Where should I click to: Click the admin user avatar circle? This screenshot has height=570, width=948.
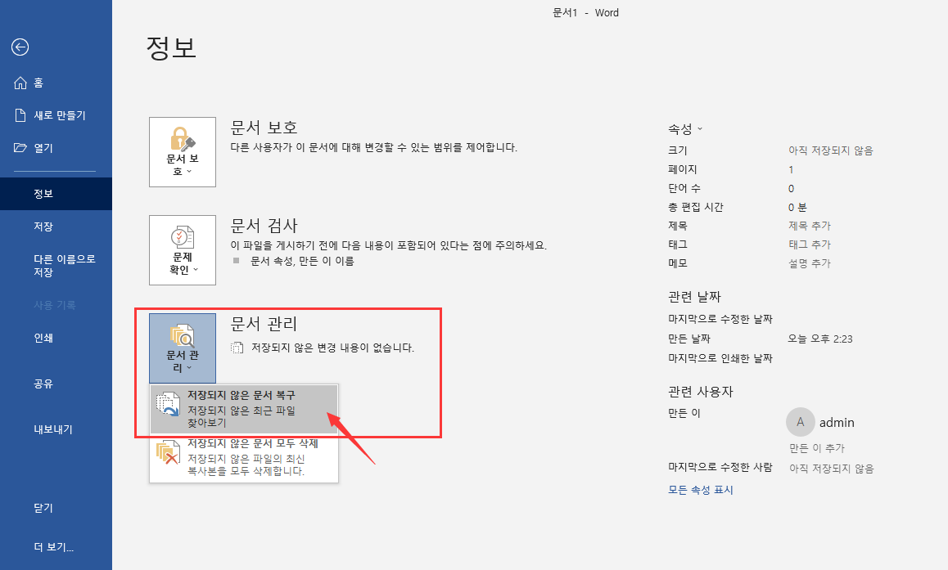click(800, 422)
